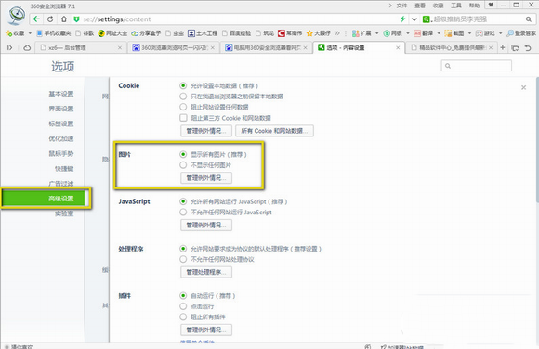Open the red C bookmark next to 筑龙
This screenshot has height=349, width=539.
[290, 33]
